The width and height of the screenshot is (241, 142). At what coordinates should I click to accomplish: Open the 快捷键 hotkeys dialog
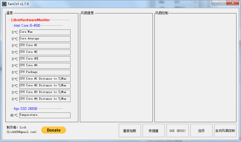(x=154, y=130)
